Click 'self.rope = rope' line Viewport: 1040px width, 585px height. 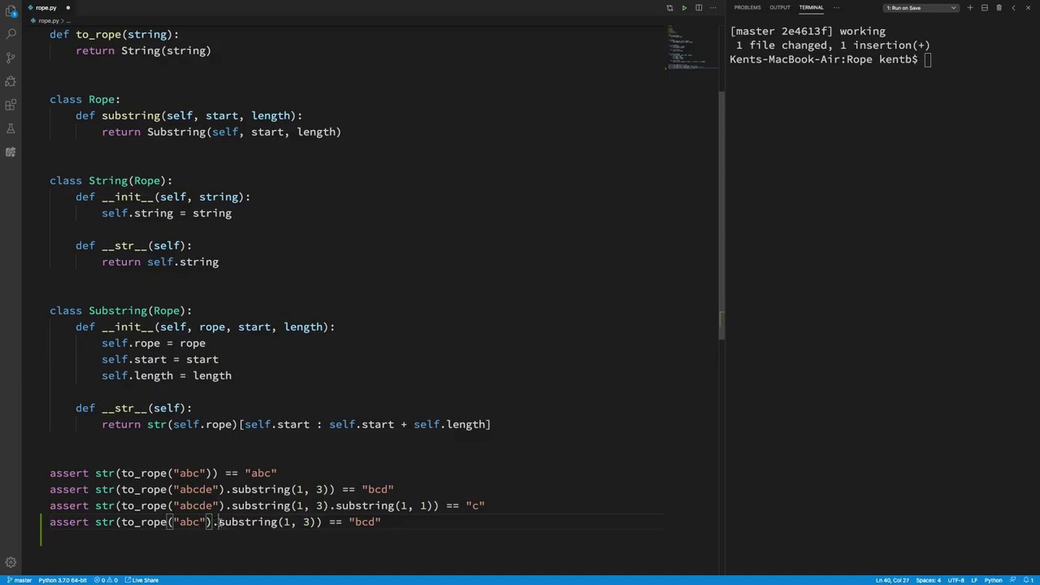[154, 343]
